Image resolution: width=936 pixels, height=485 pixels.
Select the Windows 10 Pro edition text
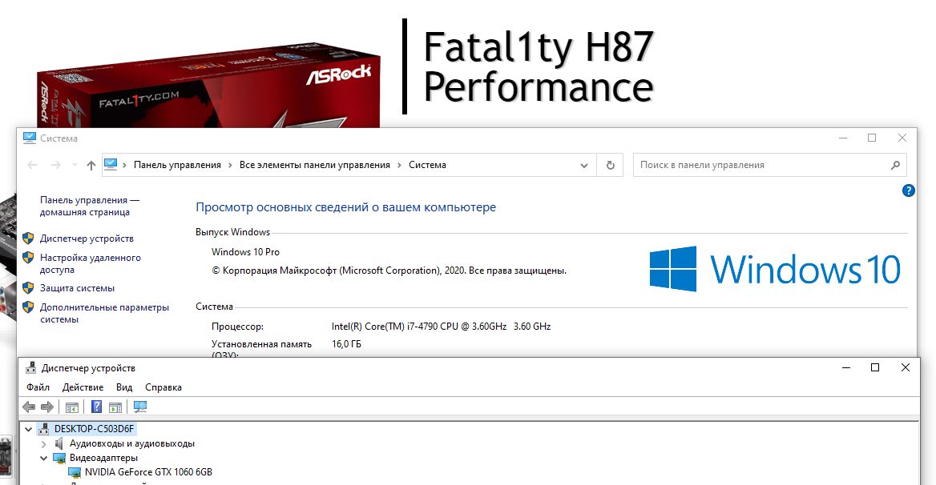point(245,252)
